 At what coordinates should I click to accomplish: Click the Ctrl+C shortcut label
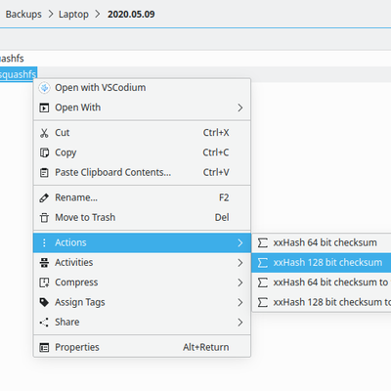[216, 152]
